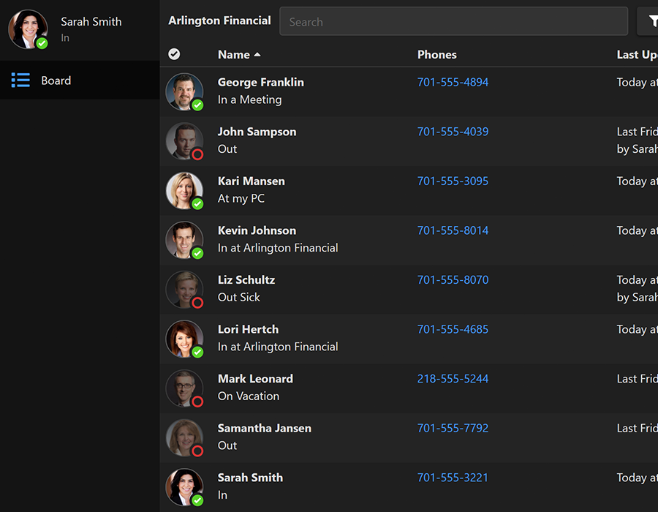Open Kevin Johnson's avatar photo
This screenshot has height=512, width=658.
pyautogui.click(x=183, y=239)
